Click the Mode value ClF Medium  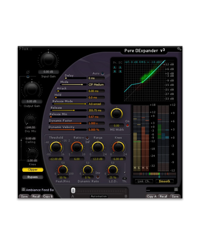[x=96, y=85]
